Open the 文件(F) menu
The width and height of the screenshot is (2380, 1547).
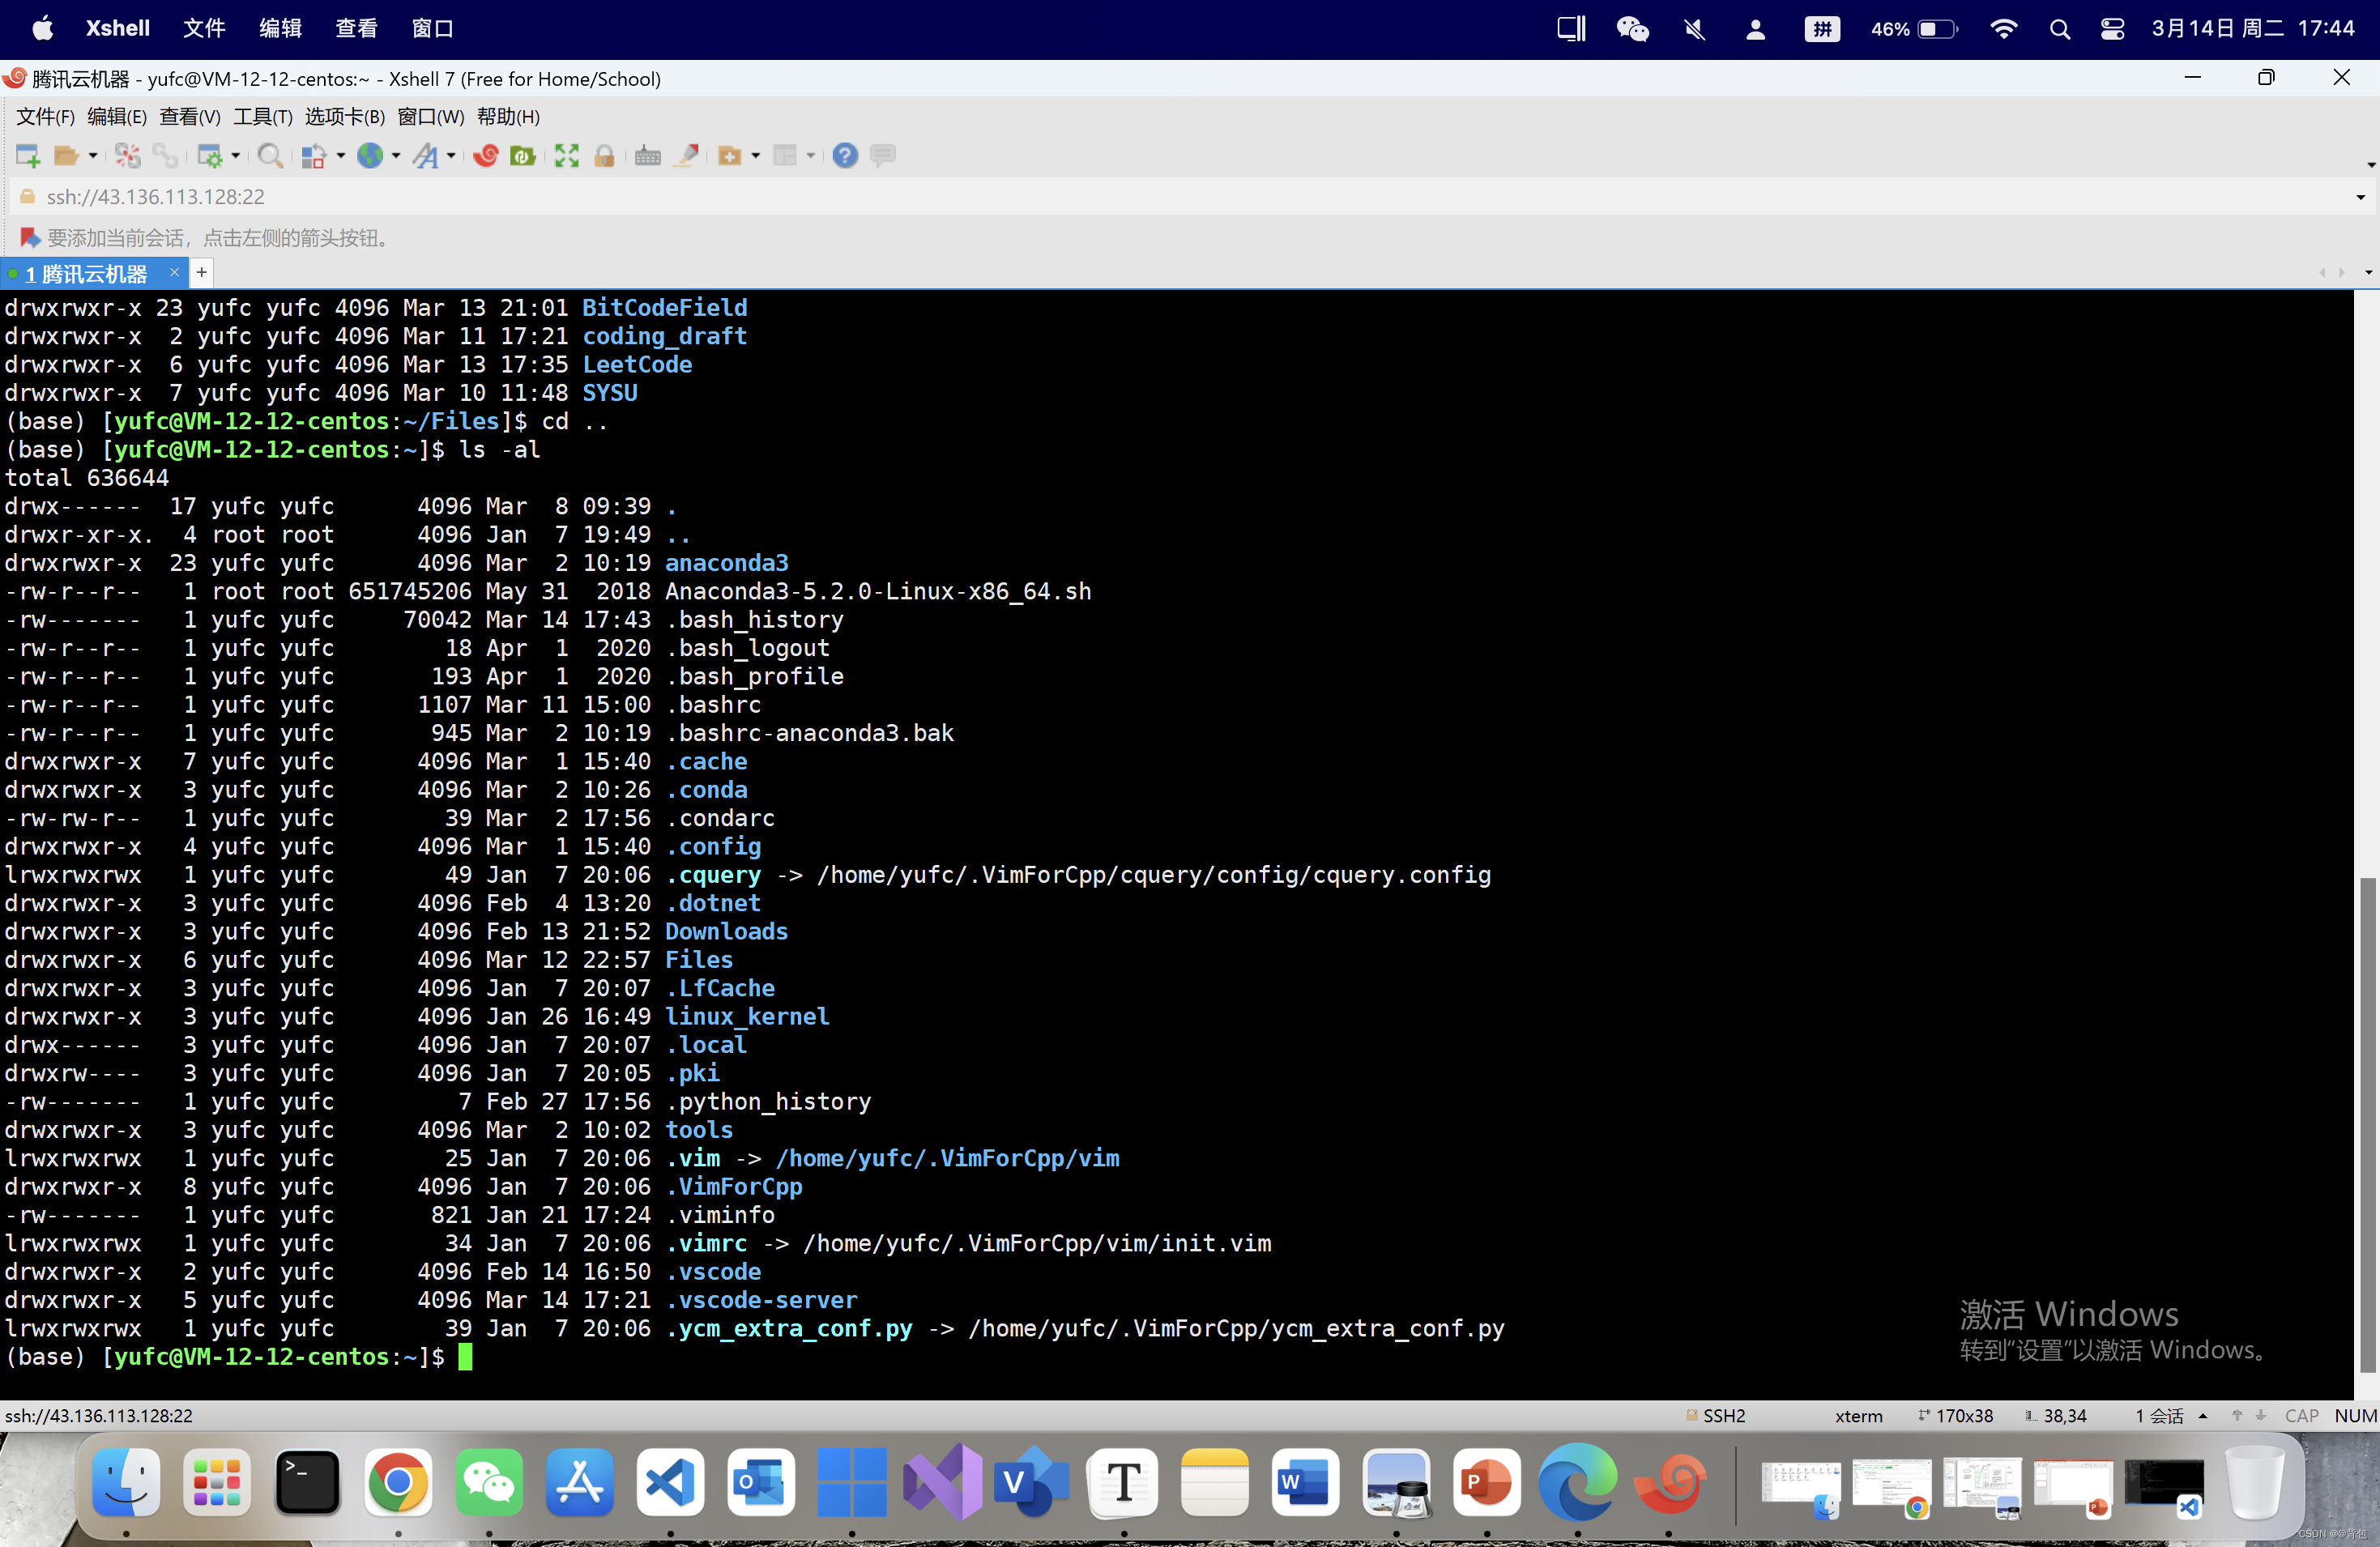(x=45, y=117)
